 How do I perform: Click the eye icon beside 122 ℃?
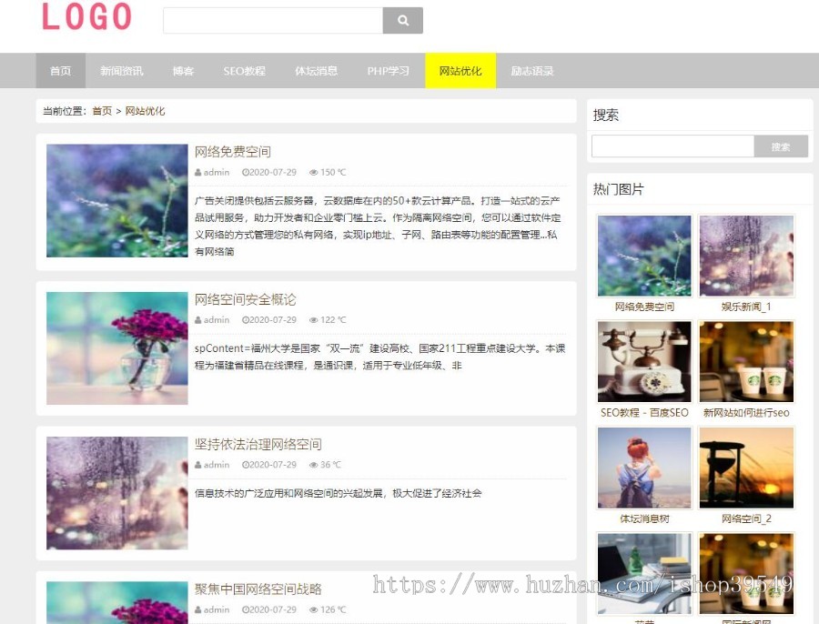[x=313, y=320]
